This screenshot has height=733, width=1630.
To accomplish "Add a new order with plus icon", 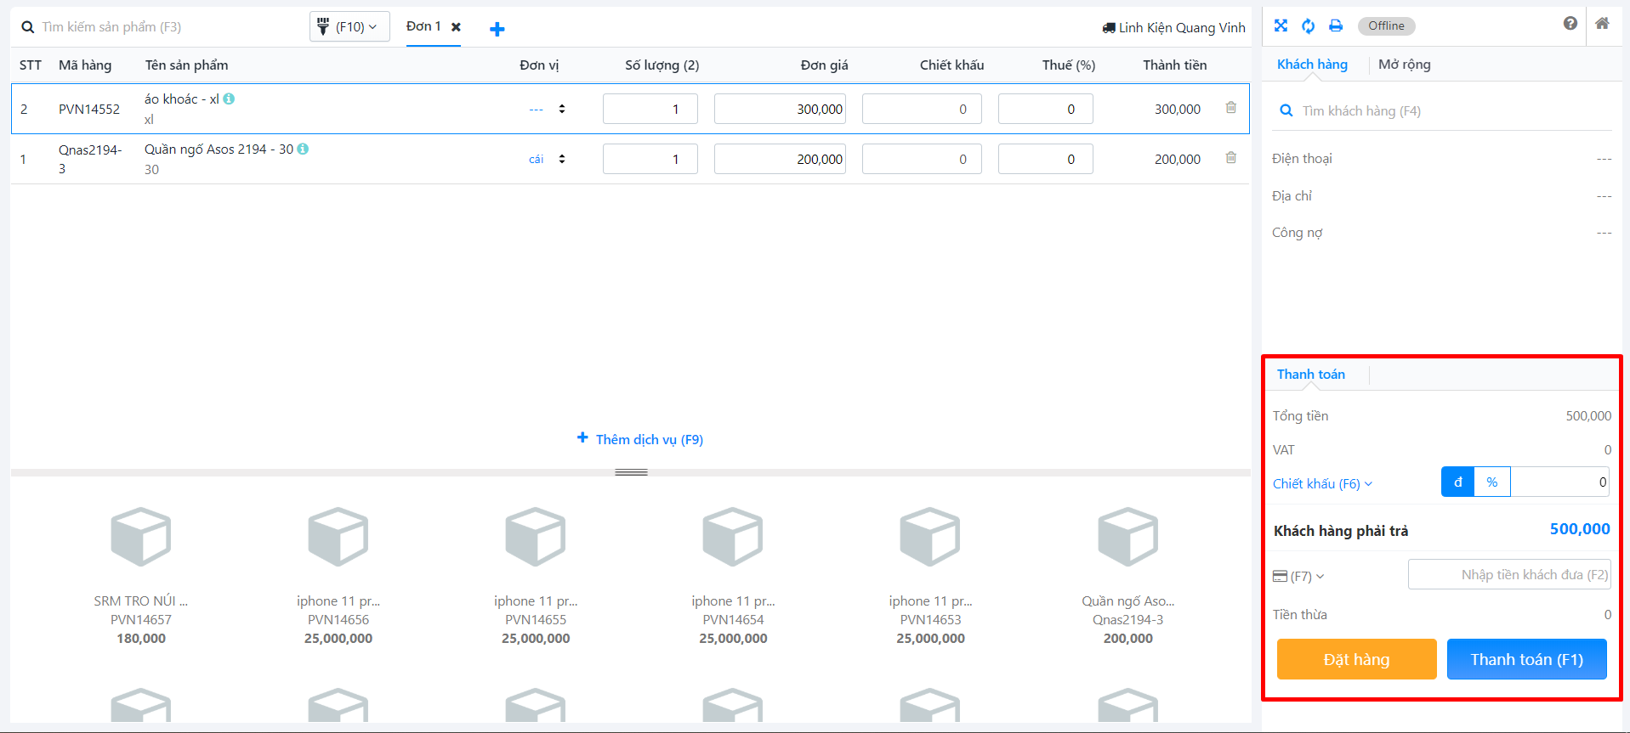I will point(497,29).
